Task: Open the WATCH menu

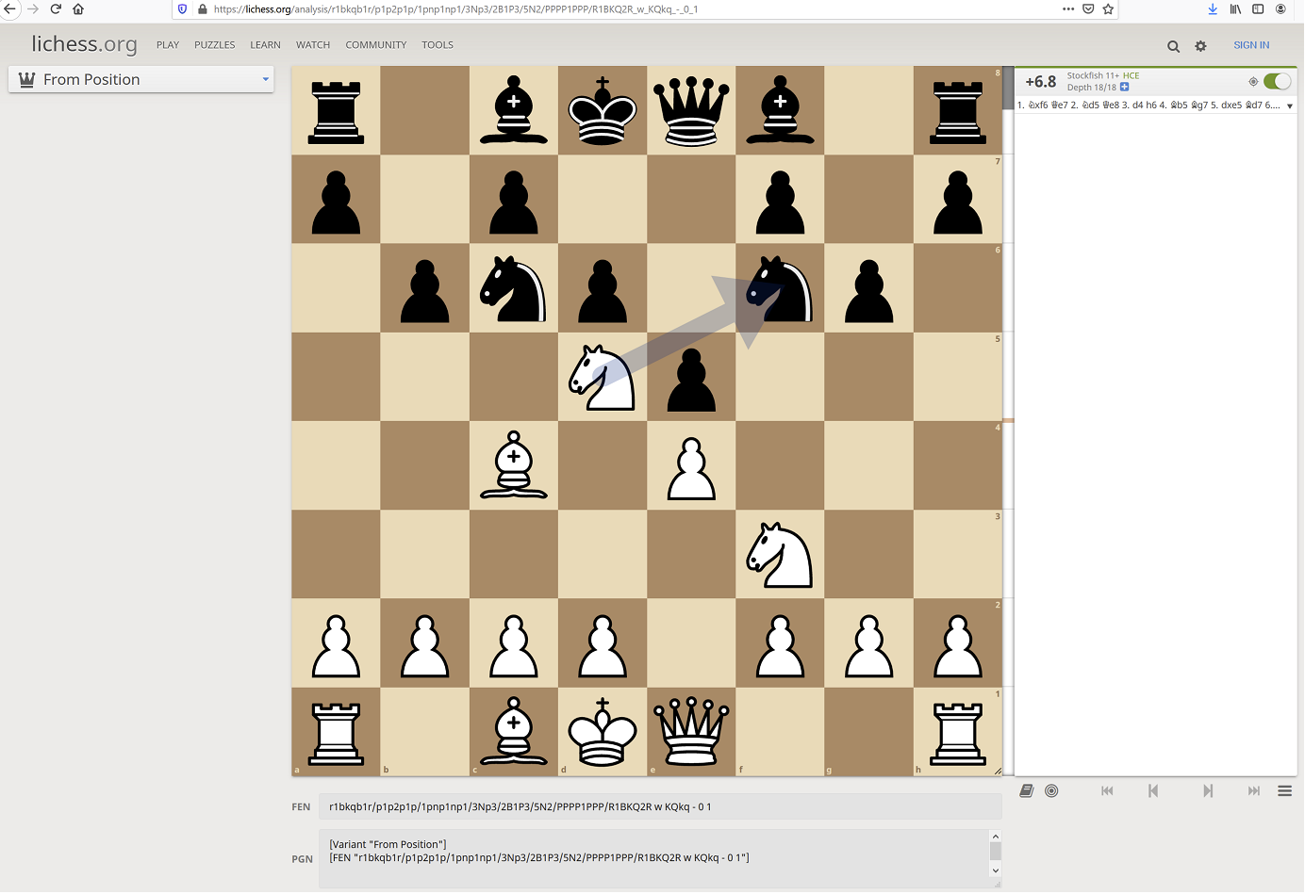Action: pyautogui.click(x=313, y=44)
